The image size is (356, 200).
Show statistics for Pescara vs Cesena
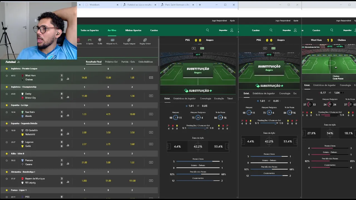tap(68, 164)
